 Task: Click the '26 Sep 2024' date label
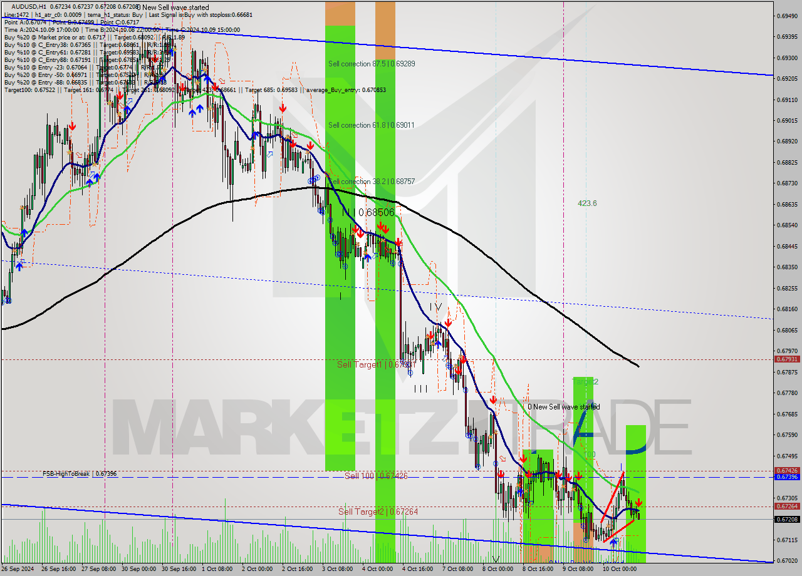[x=18, y=569]
